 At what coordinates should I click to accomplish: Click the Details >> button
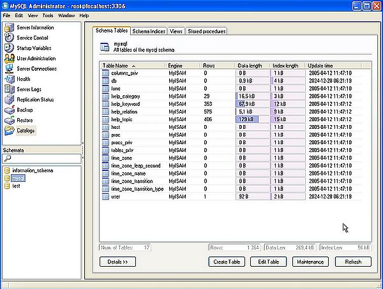[x=117, y=262]
